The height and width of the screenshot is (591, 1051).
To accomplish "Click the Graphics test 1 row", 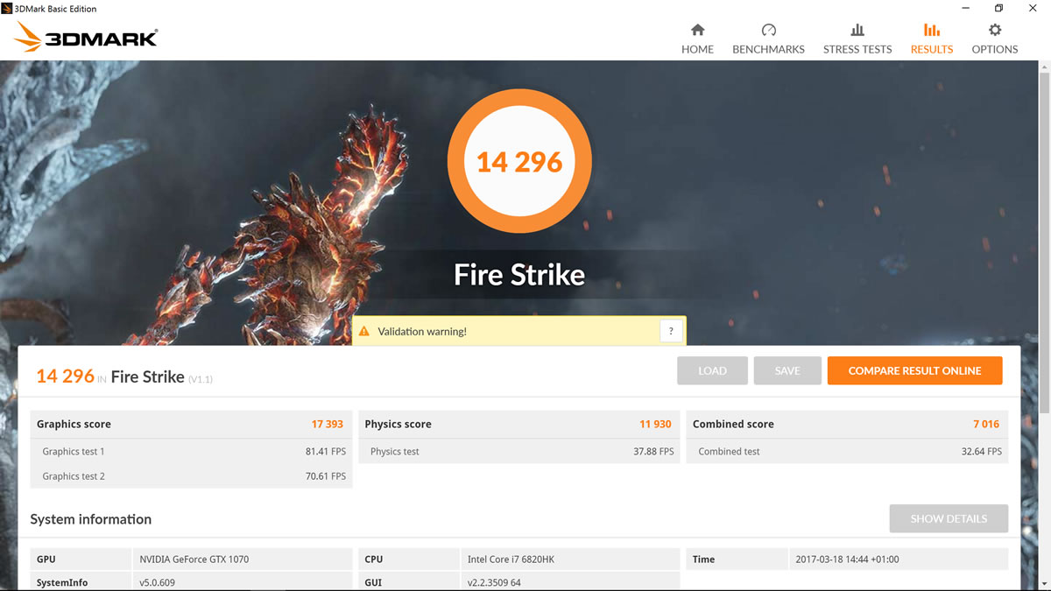I will [191, 452].
